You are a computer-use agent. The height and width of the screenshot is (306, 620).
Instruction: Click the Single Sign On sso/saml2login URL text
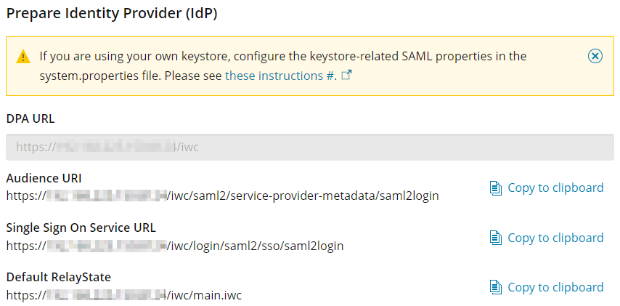[x=174, y=246]
